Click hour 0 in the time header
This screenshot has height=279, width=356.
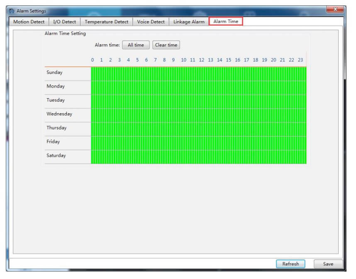tap(93, 60)
